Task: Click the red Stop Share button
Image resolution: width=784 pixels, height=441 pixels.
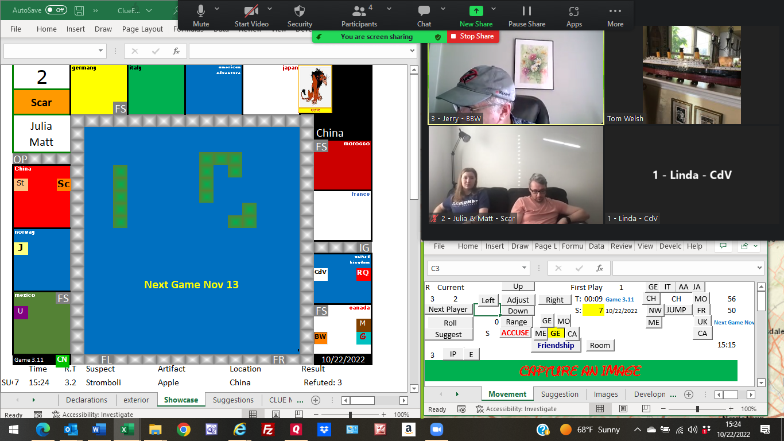Action: click(473, 36)
